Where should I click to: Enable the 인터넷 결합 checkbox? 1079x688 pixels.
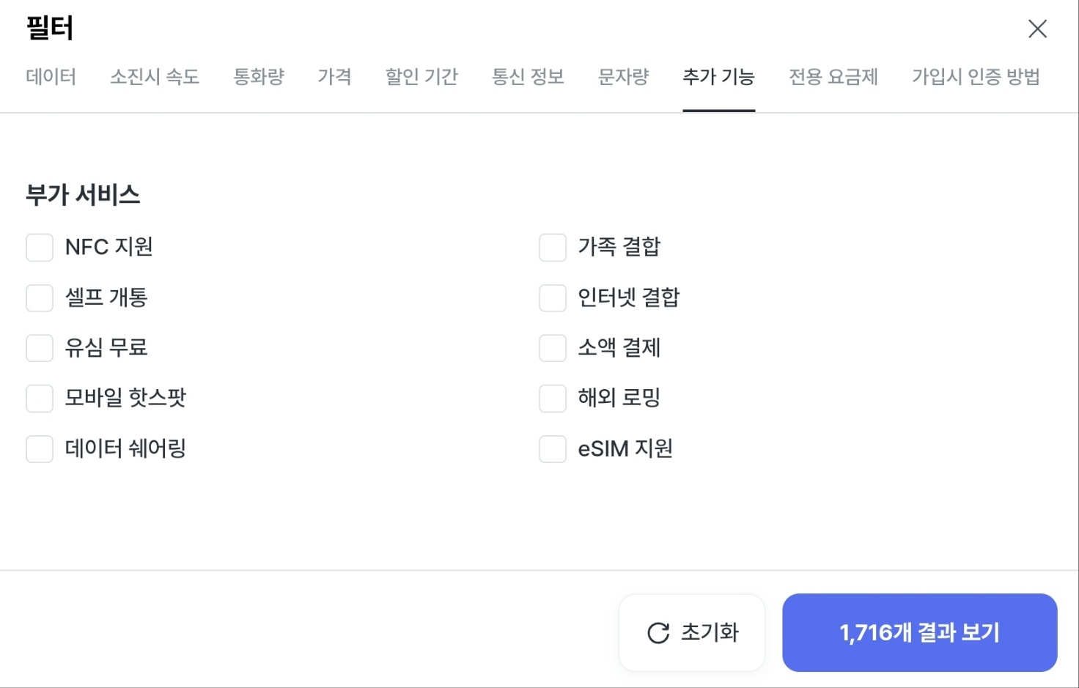click(x=552, y=297)
